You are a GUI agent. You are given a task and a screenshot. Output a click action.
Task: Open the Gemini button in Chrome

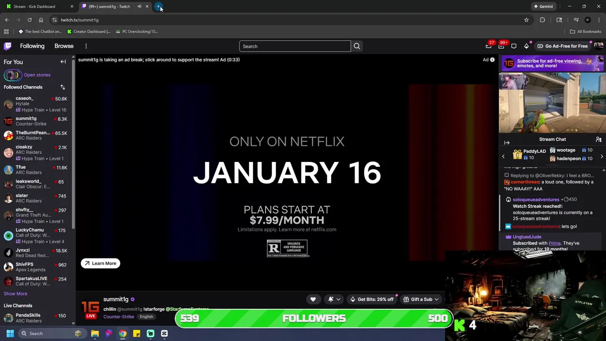pyautogui.click(x=544, y=7)
